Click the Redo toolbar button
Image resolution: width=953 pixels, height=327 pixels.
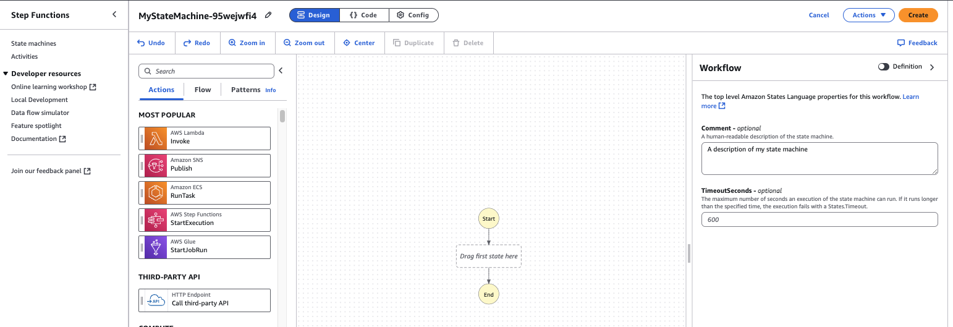click(197, 43)
